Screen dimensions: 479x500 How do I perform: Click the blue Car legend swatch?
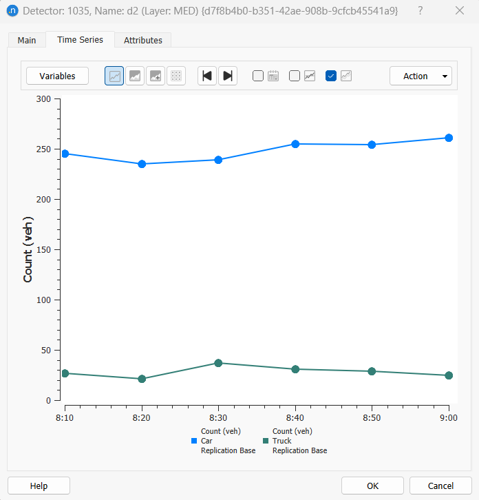(x=194, y=441)
